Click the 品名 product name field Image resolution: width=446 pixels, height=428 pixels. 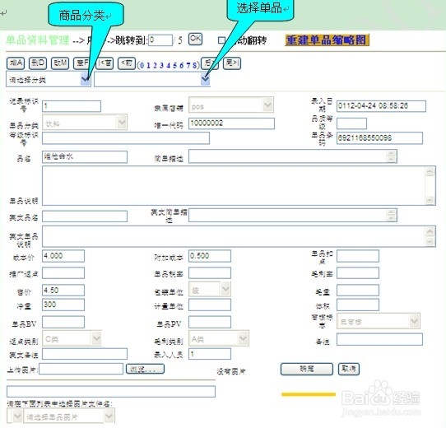coord(85,157)
